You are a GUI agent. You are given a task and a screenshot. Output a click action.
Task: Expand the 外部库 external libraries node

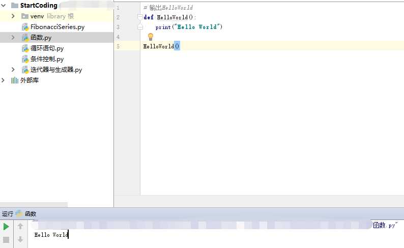click(x=3, y=80)
